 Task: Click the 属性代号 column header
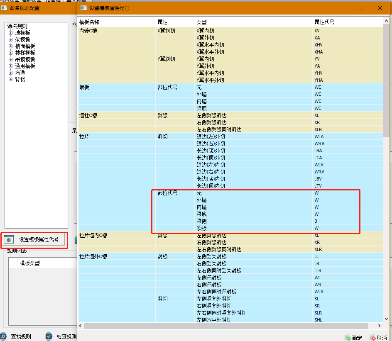pos(324,22)
